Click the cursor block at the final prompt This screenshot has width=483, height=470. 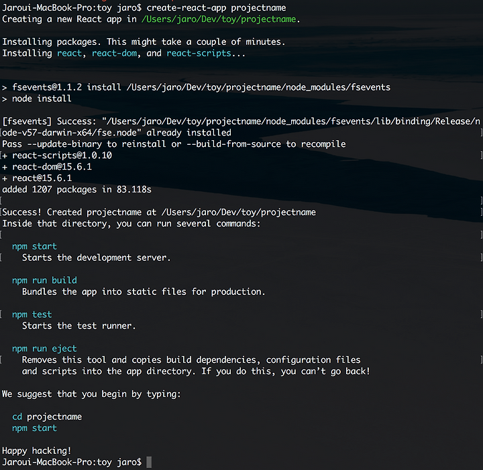(149, 463)
